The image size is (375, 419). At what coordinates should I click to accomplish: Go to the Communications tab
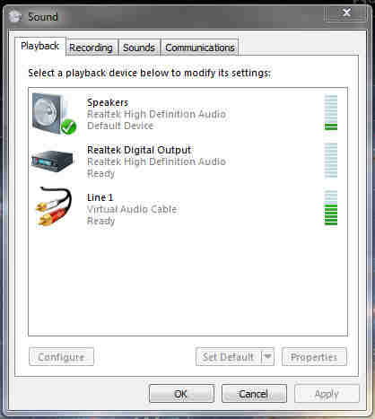point(200,48)
